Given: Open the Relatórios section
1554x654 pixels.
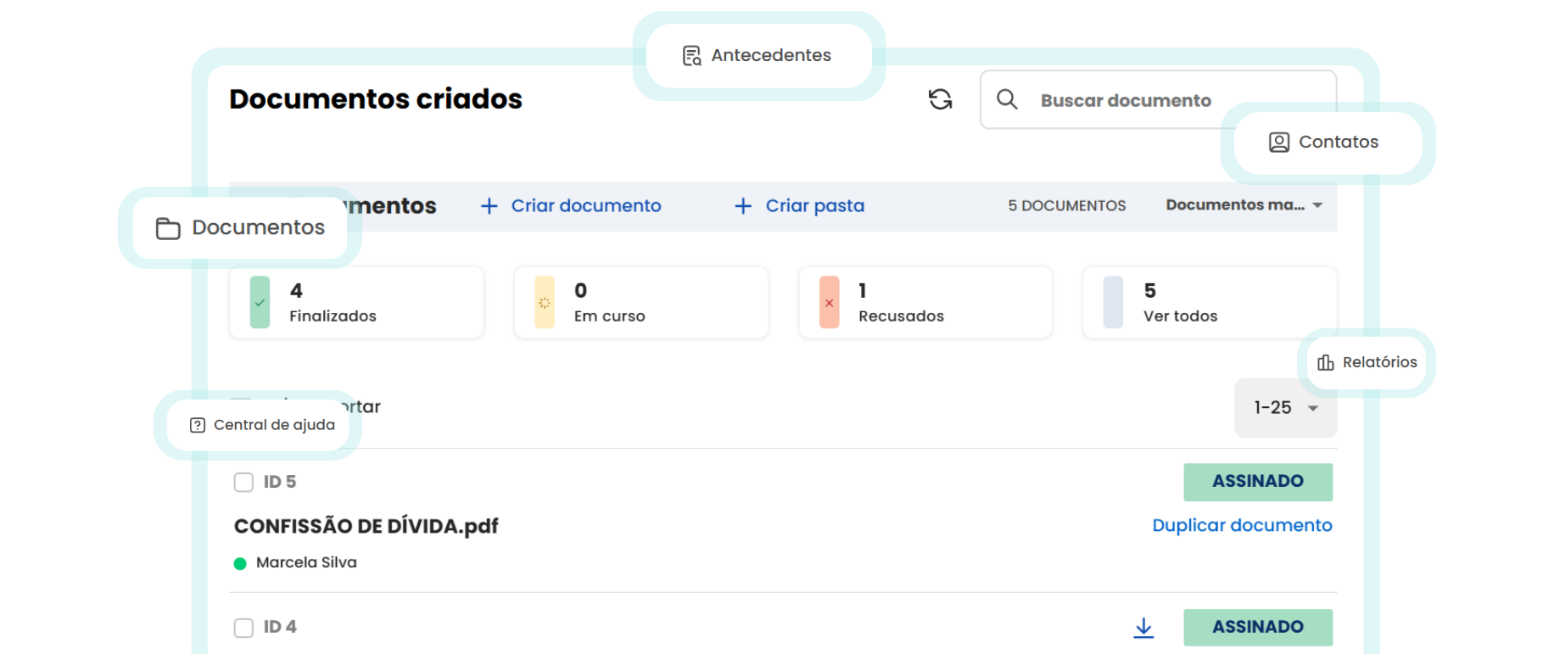Looking at the screenshot, I should 1367,362.
